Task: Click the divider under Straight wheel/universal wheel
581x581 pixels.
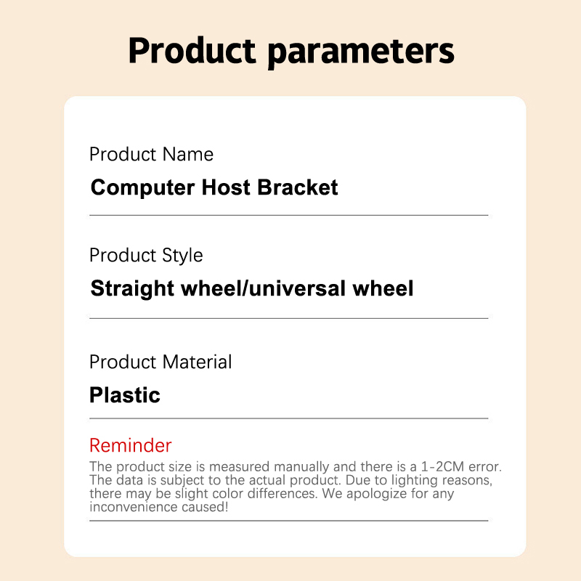Action: (x=288, y=318)
